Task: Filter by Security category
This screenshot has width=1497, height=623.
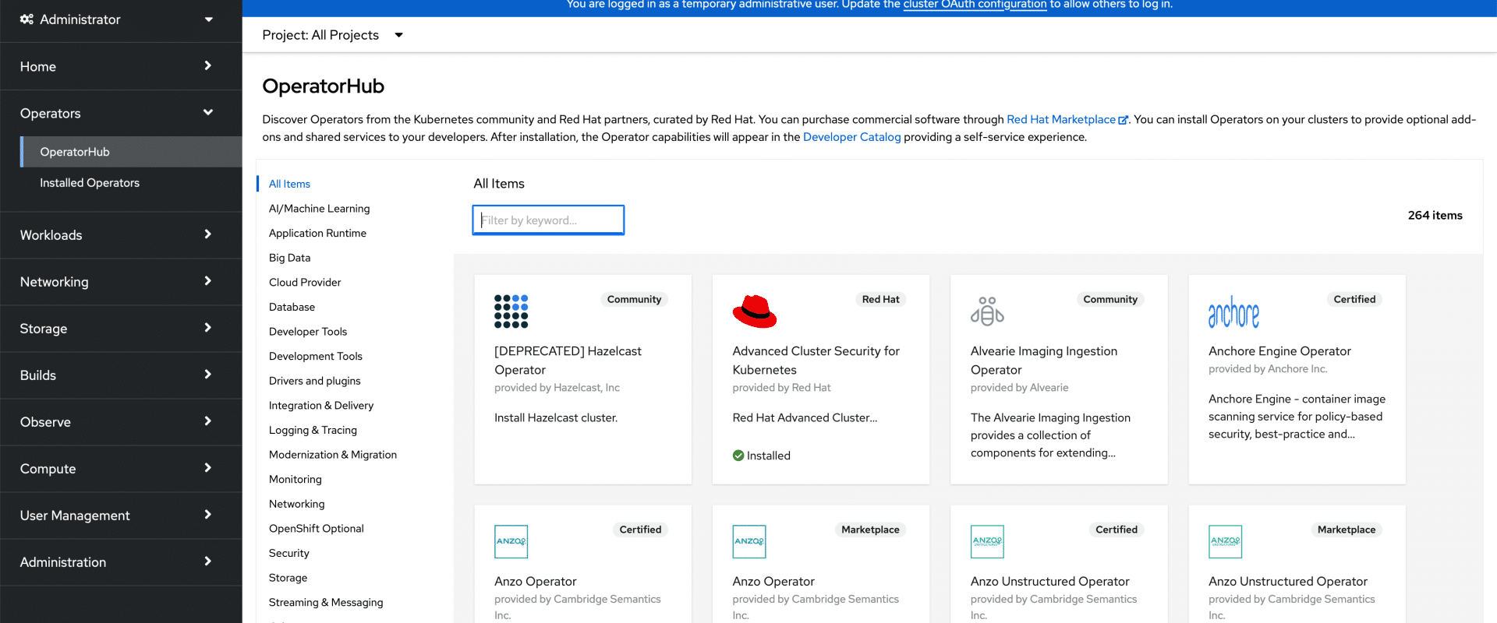Action: (288, 553)
